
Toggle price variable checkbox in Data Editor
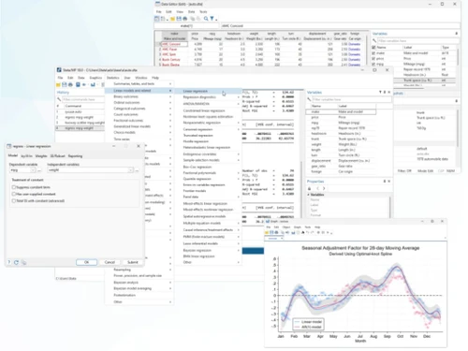pos(373,59)
